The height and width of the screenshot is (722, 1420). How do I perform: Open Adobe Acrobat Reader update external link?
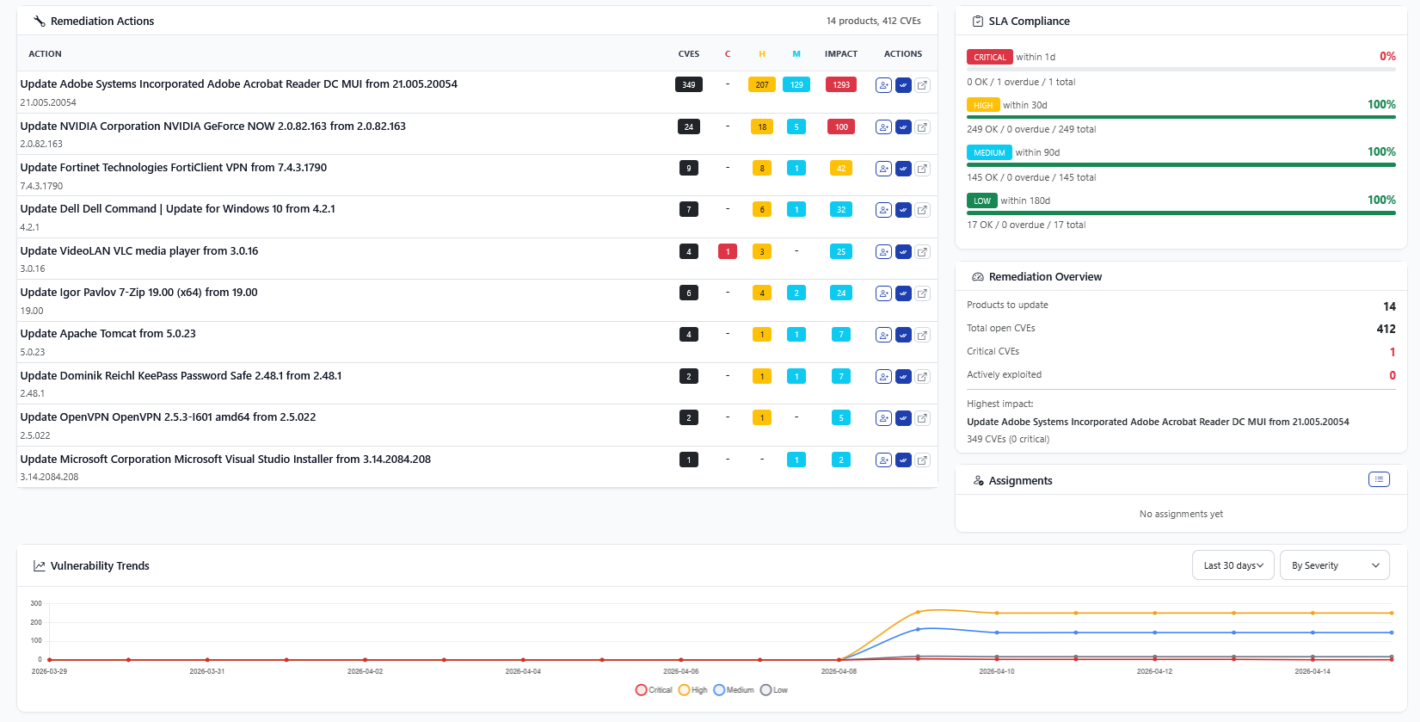click(923, 85)
